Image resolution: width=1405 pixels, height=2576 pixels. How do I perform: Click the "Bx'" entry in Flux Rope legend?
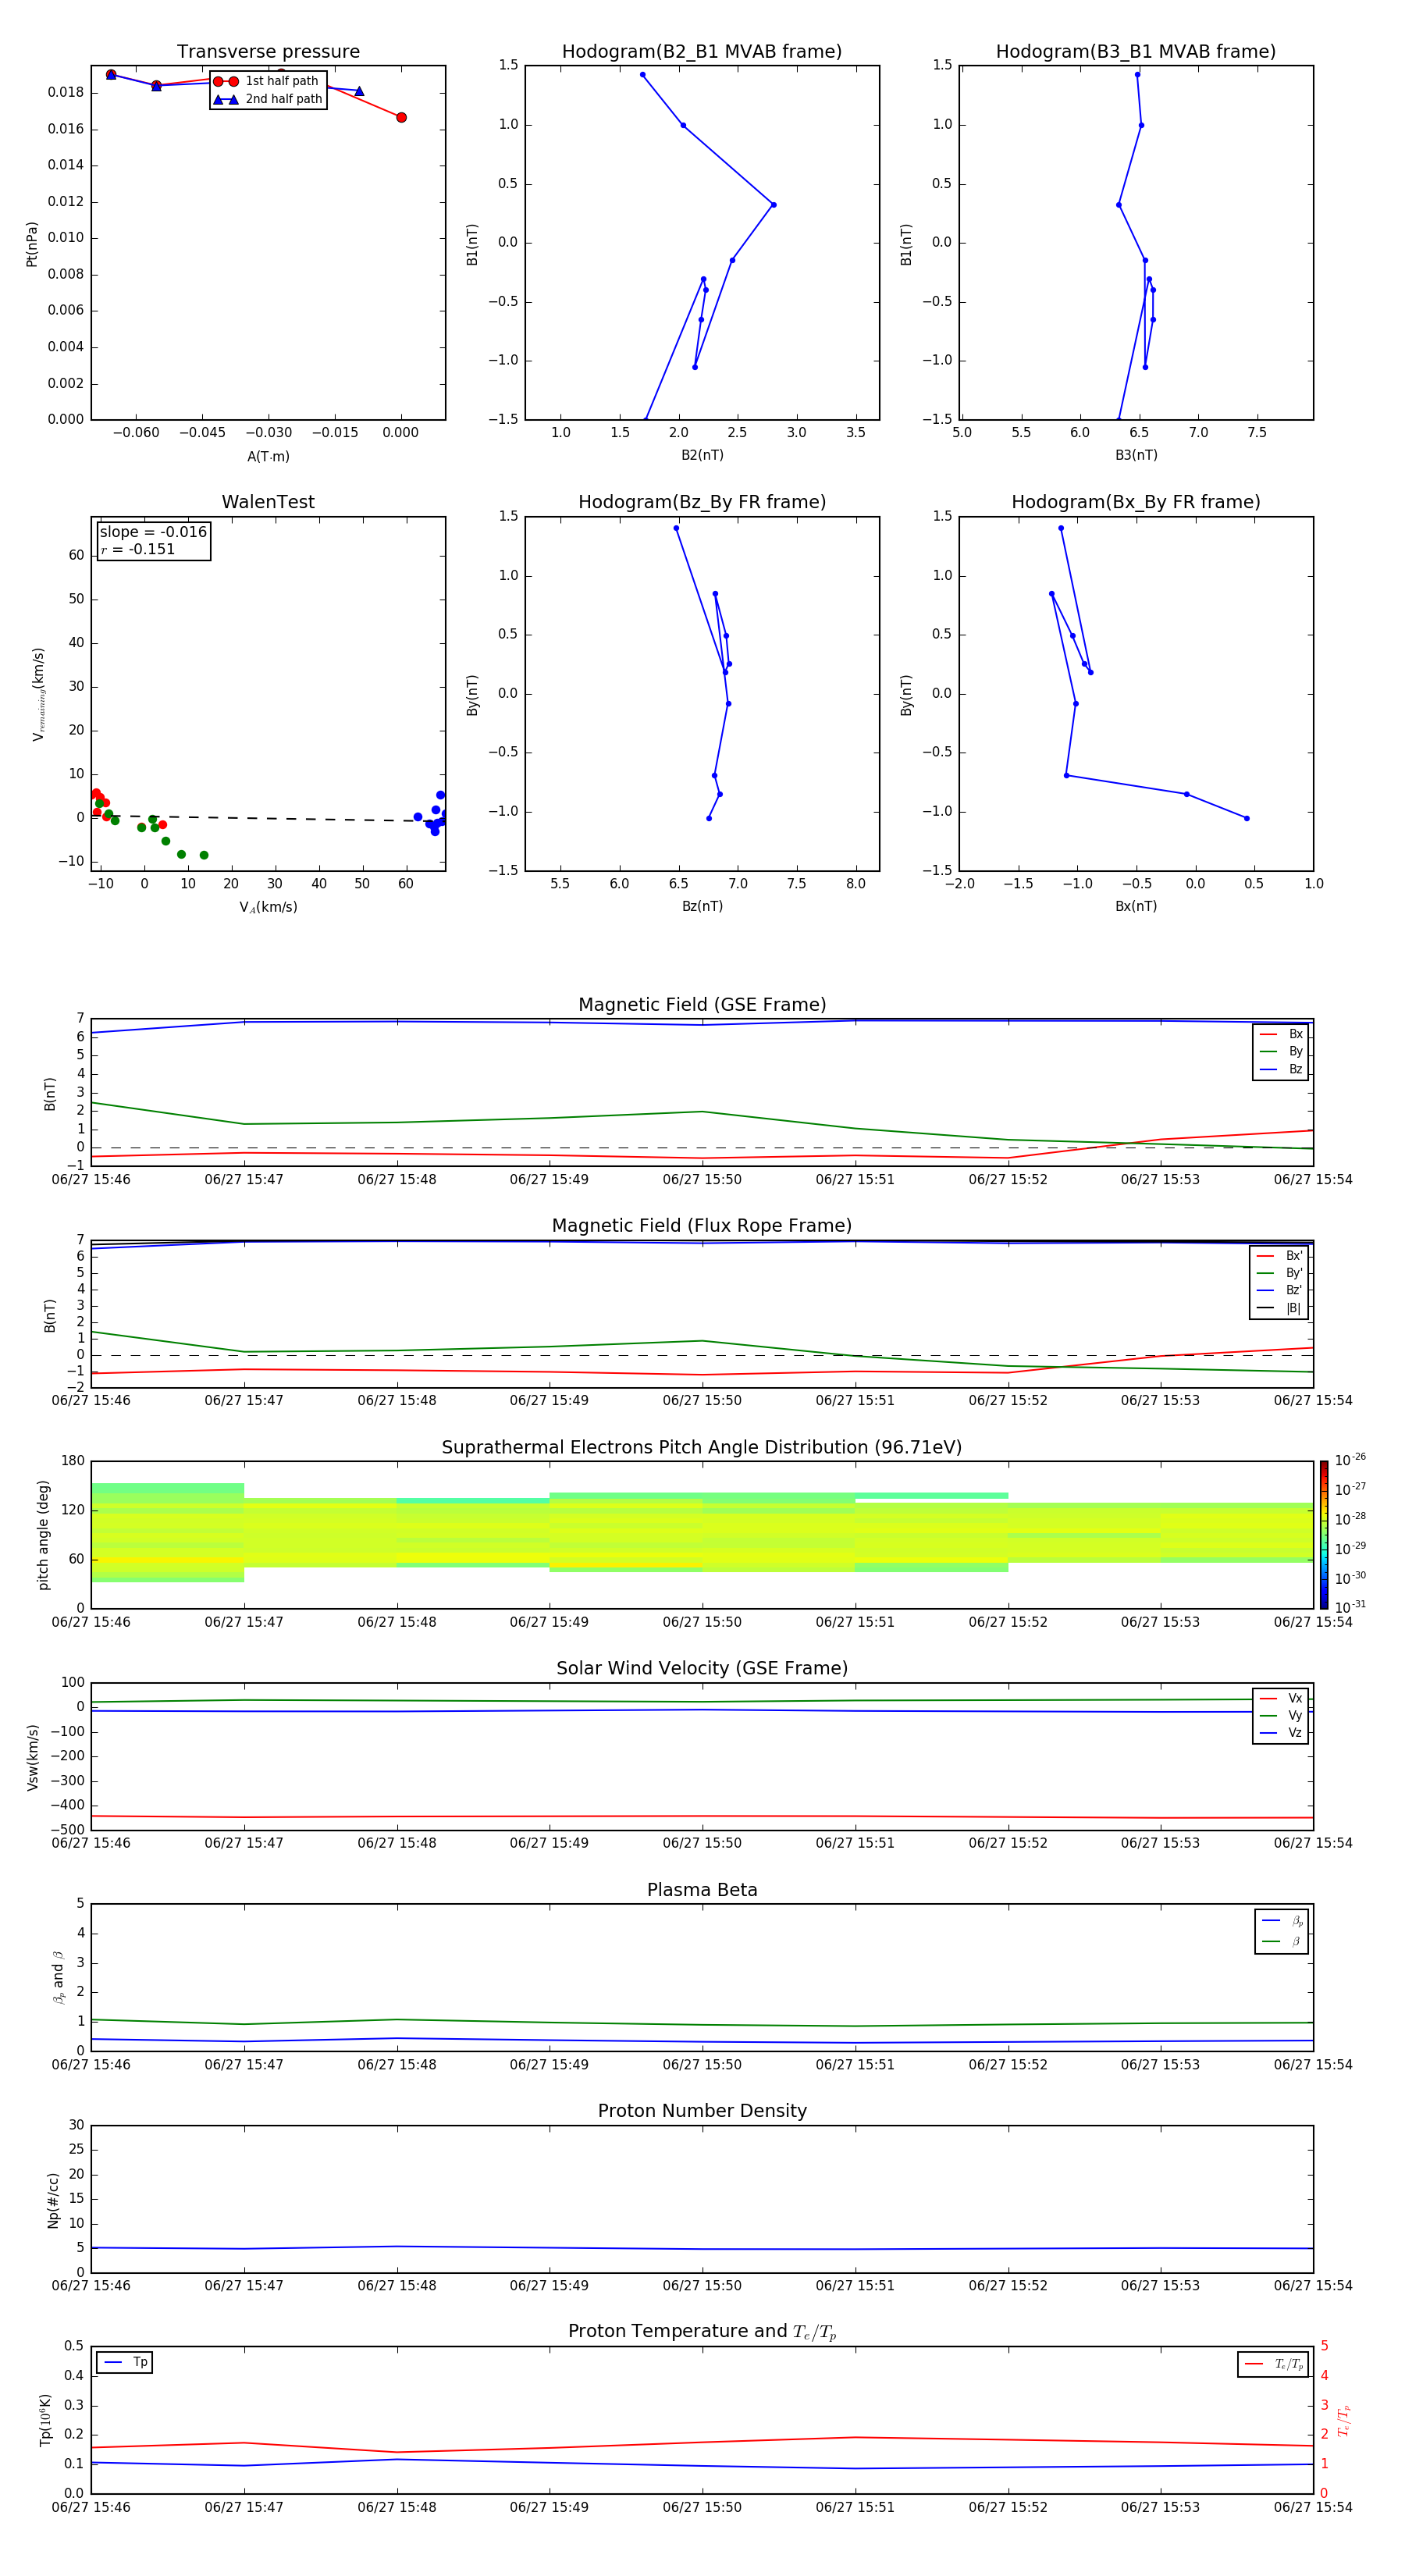pyautogui.click(x=1279, y=1256)
